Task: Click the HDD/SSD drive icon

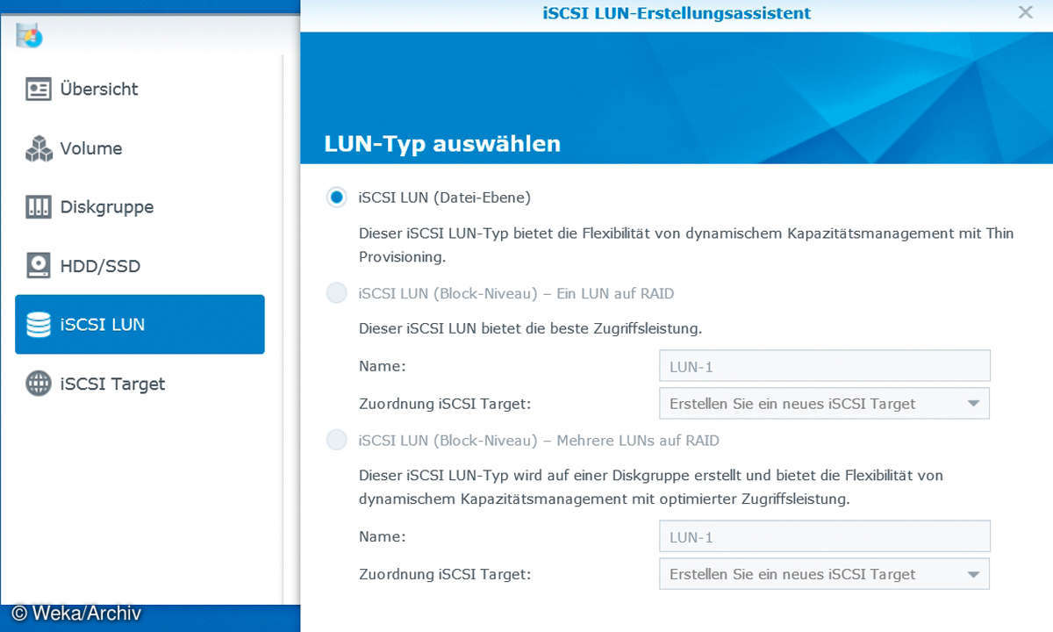Action: point(39,266)
